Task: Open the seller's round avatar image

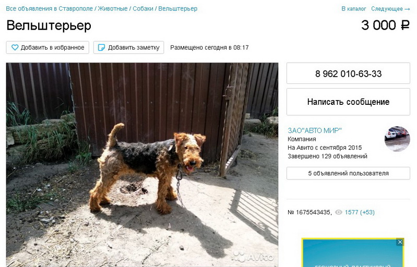Action: coord(397,139)
